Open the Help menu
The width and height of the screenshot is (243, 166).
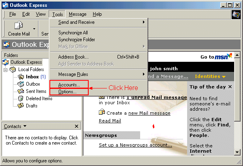(x=97, y=14)
